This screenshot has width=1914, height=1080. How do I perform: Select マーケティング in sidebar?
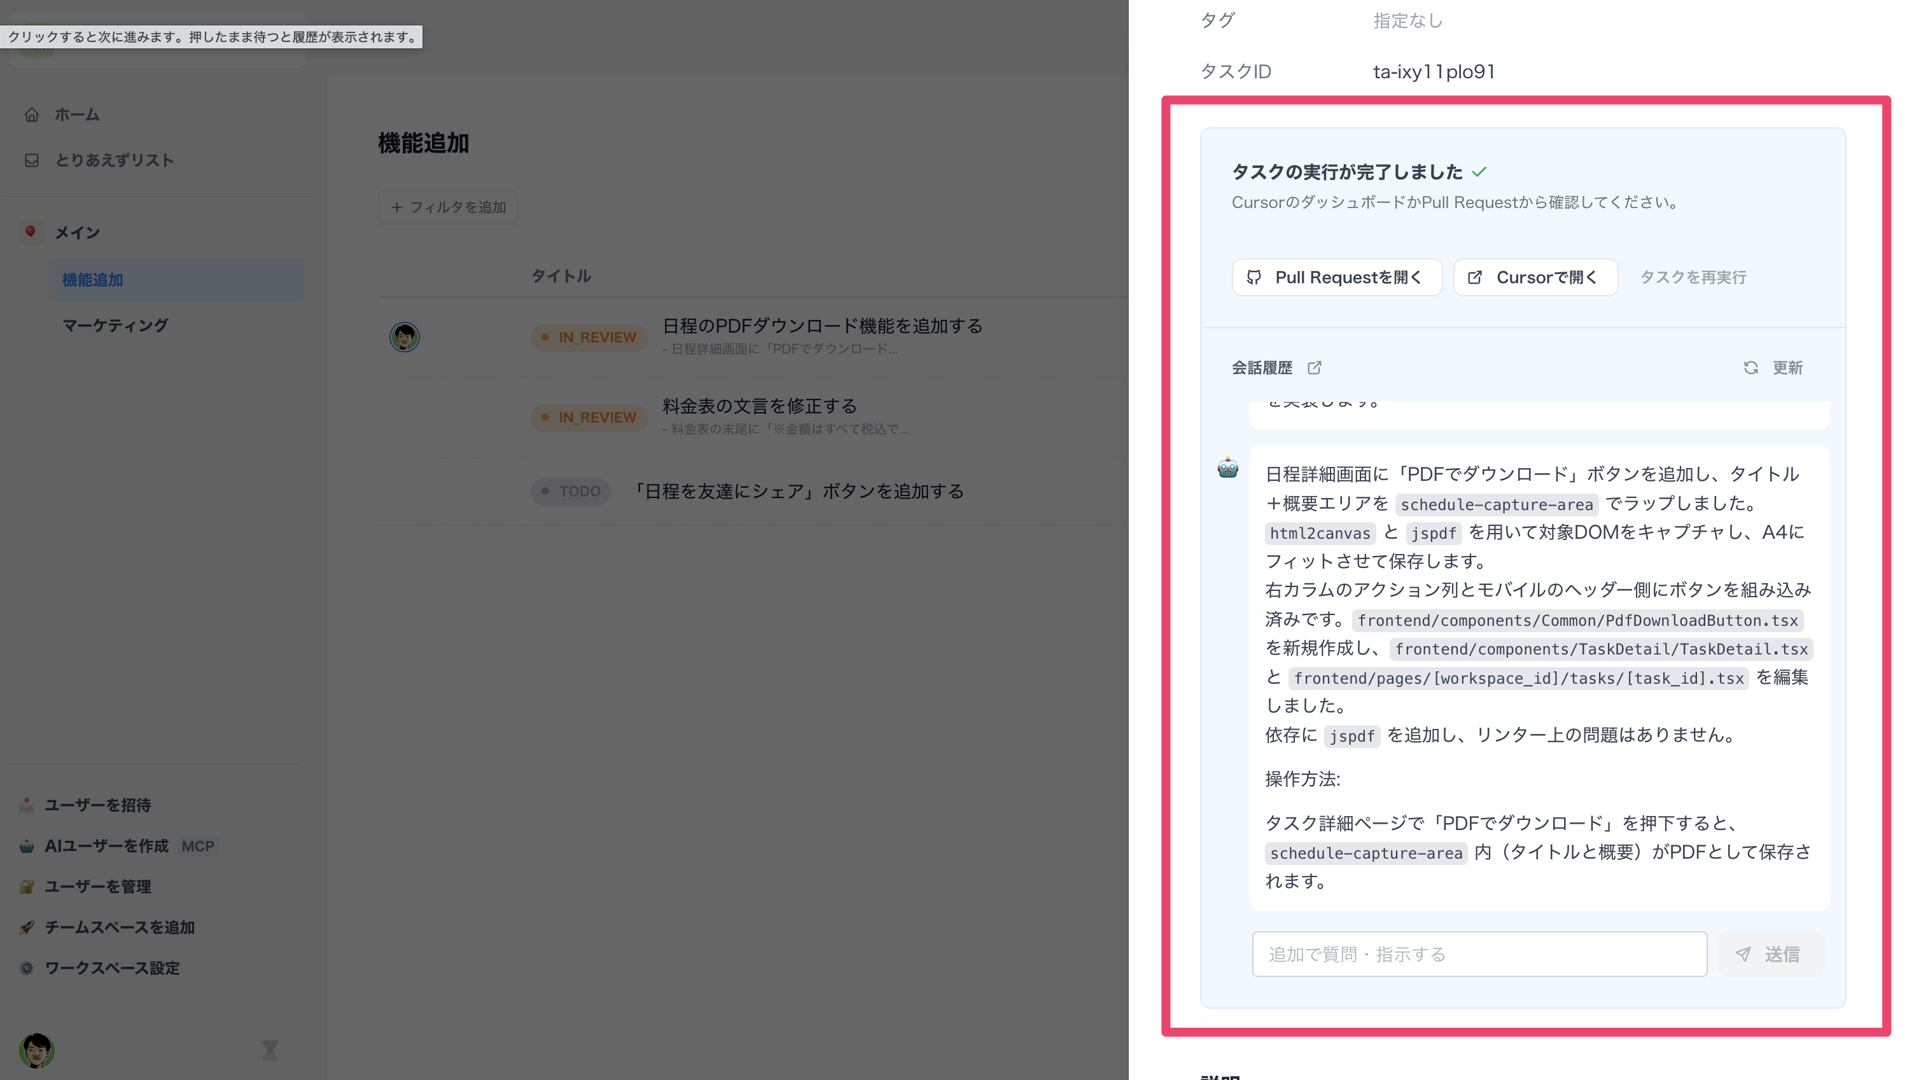115,326
